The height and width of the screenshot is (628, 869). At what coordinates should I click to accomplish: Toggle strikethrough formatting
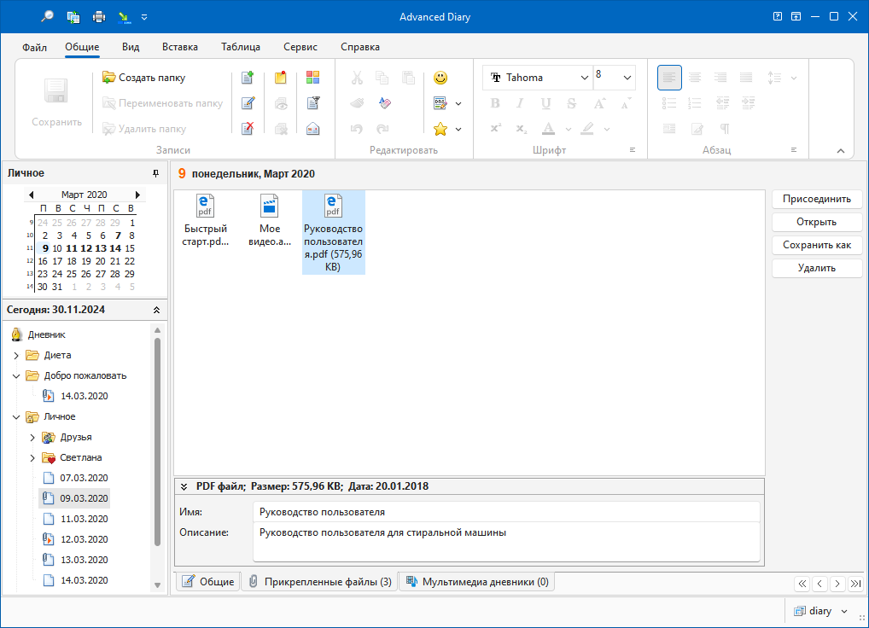coord(571,103)
